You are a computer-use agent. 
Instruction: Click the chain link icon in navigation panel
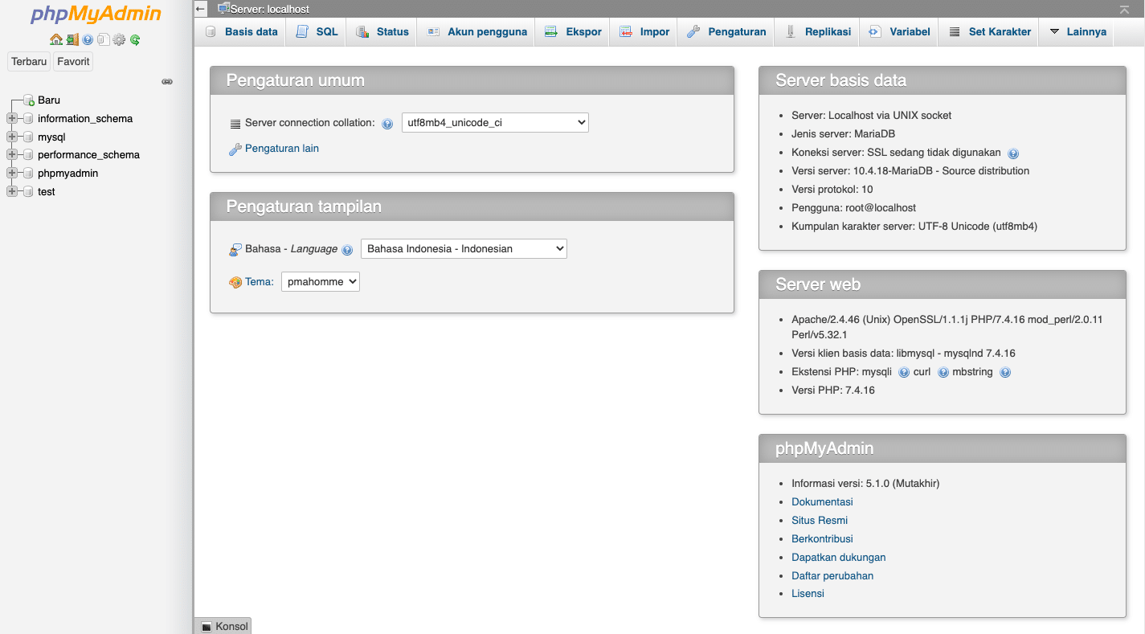coord(167,82)
